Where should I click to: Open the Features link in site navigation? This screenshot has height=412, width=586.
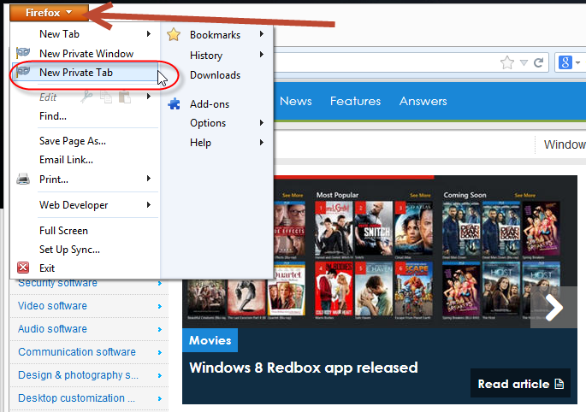pyautogui.click(x=355, y=102)
